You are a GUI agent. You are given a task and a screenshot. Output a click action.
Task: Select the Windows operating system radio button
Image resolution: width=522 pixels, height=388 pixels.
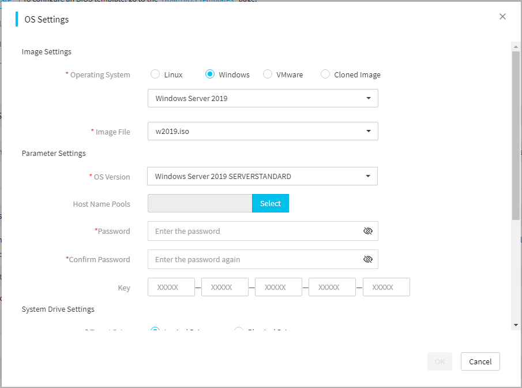click(x=210, y=74)
